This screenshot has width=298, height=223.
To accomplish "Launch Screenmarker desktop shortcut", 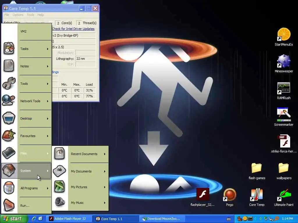I will [284, 117].
